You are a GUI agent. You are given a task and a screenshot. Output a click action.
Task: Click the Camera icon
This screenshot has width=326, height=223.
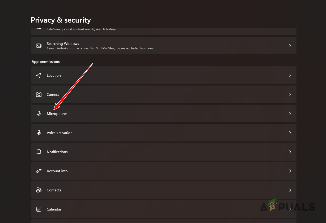click(x=39, y=94)
